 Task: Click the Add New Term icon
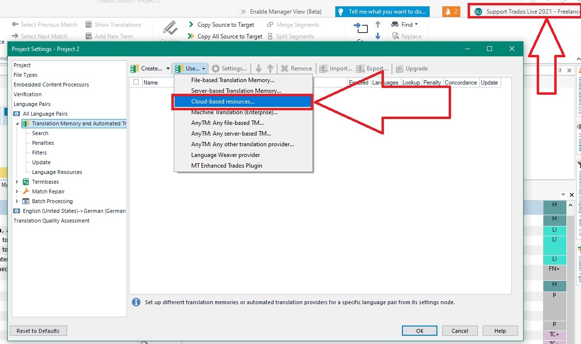(90, 36)
